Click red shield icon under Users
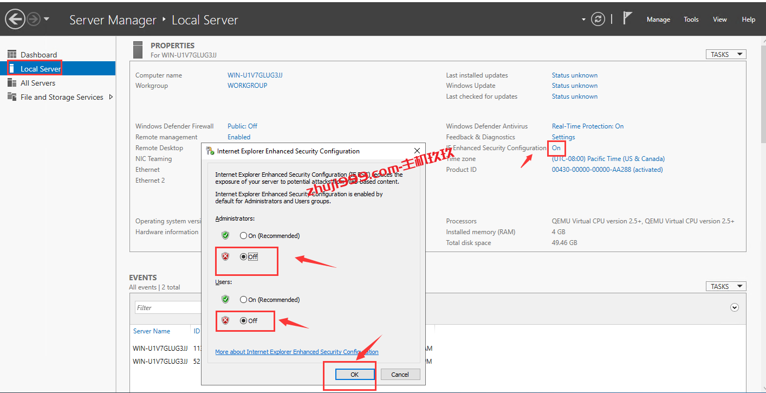Screen dimensions: 766x393 pos(225,320)
